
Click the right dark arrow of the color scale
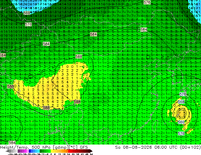click(x=91, y=151)
